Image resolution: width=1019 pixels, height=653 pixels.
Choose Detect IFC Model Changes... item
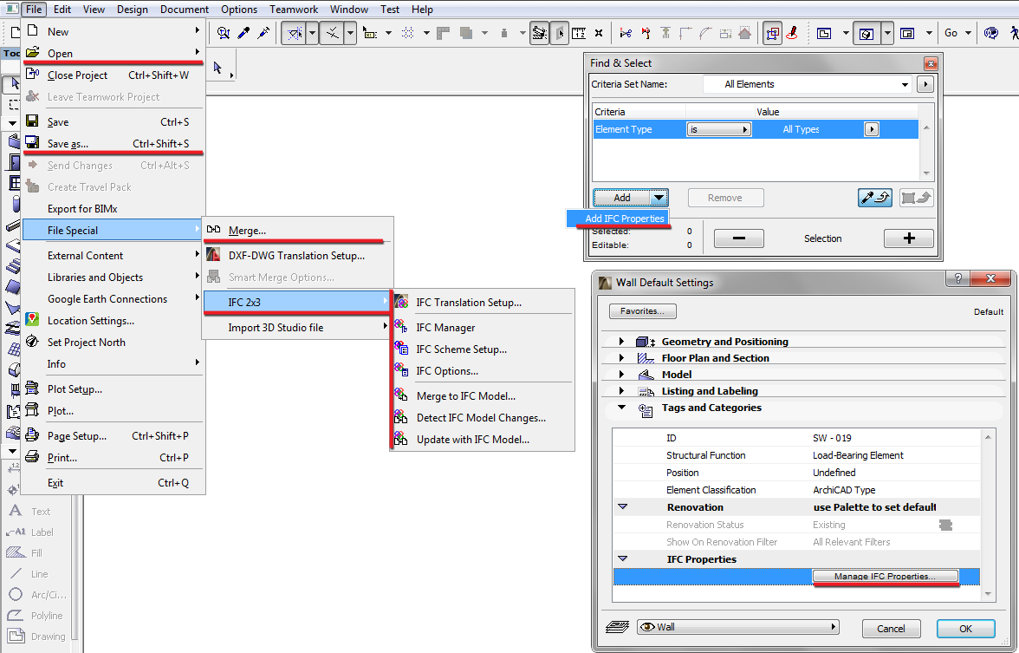[483, 418]
